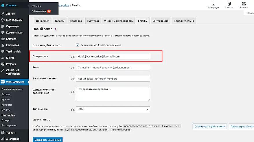The width and height of the screenshot is (254, 142).
Task: Click the WooCommerce logo icon
Action: click(x=3, y=82)
